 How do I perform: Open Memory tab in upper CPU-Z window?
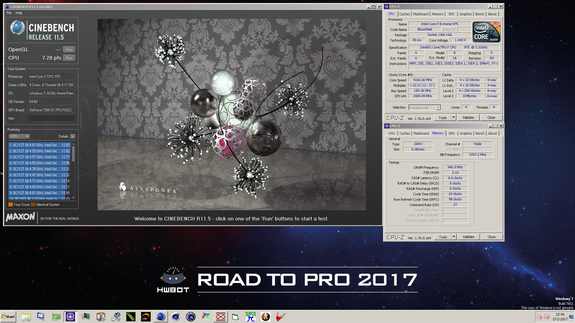(x=438, y=14)
